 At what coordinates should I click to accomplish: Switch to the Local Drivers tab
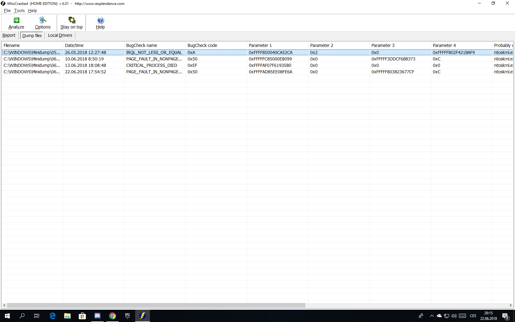tap(60, 35)
